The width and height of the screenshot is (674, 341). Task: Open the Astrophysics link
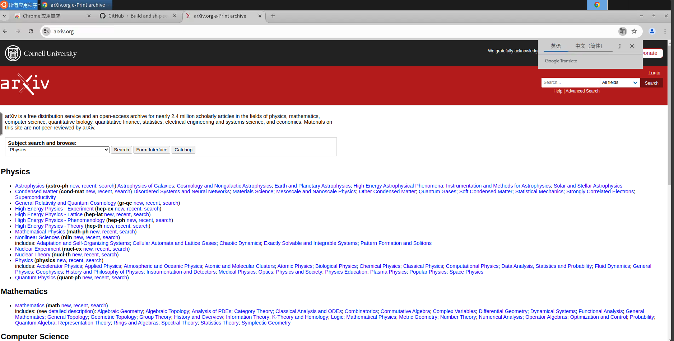30,186
